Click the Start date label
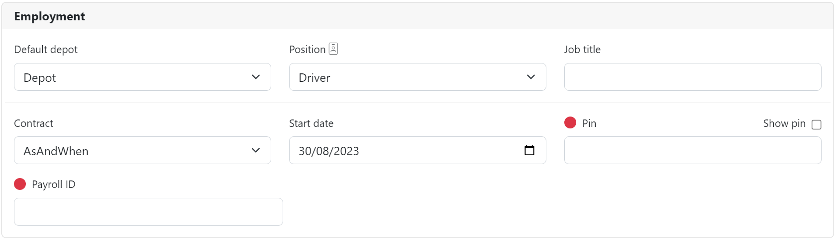Image resolution: width=835 pixels, height=239 pixels. (x=311, y=123)
